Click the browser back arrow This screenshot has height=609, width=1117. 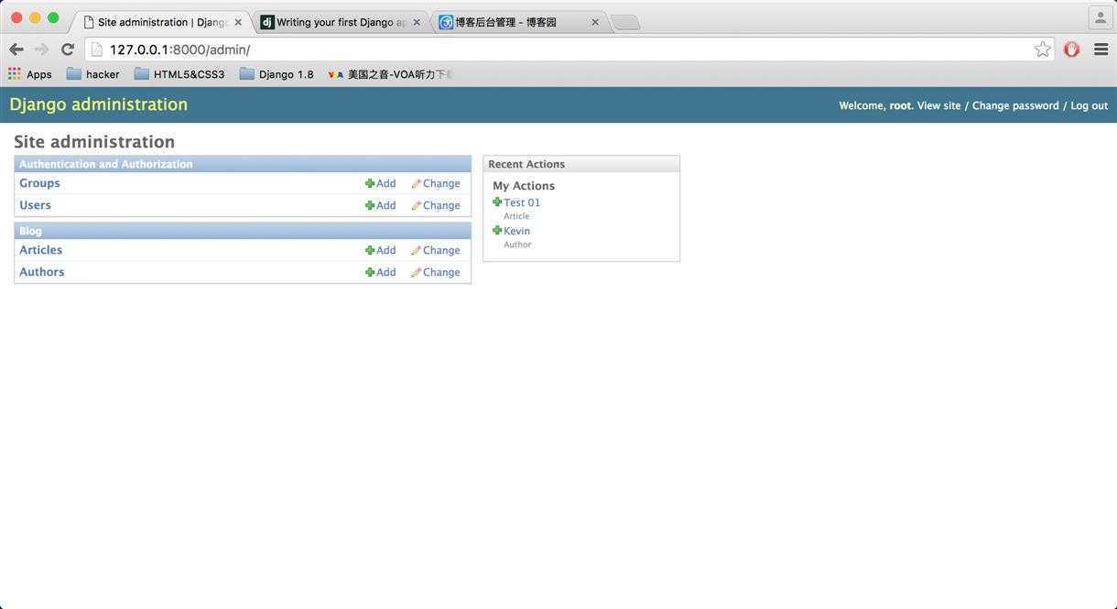[16, 49]
